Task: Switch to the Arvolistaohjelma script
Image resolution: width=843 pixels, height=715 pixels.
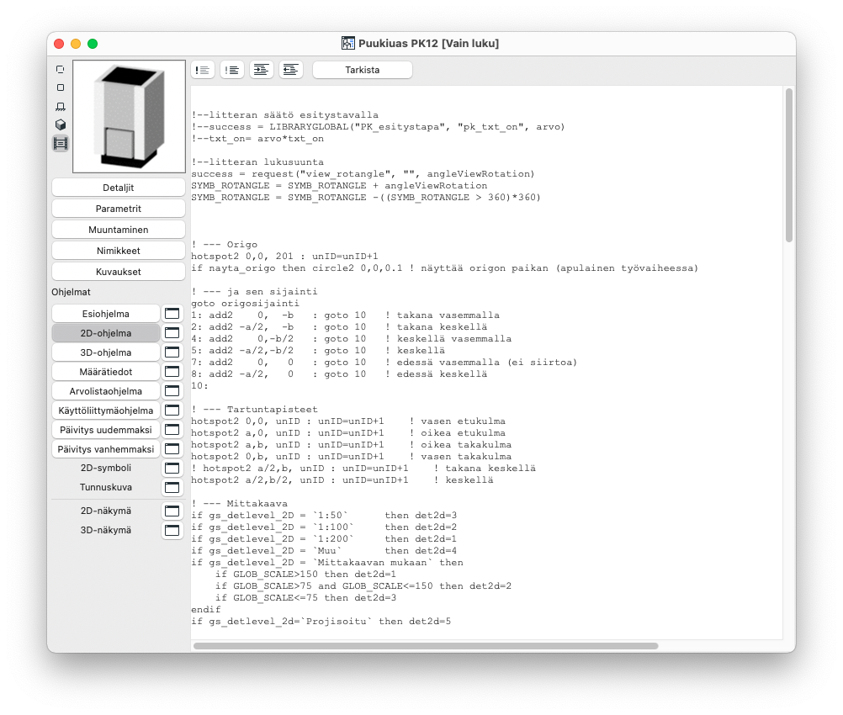Action: [x=106, y=391]
